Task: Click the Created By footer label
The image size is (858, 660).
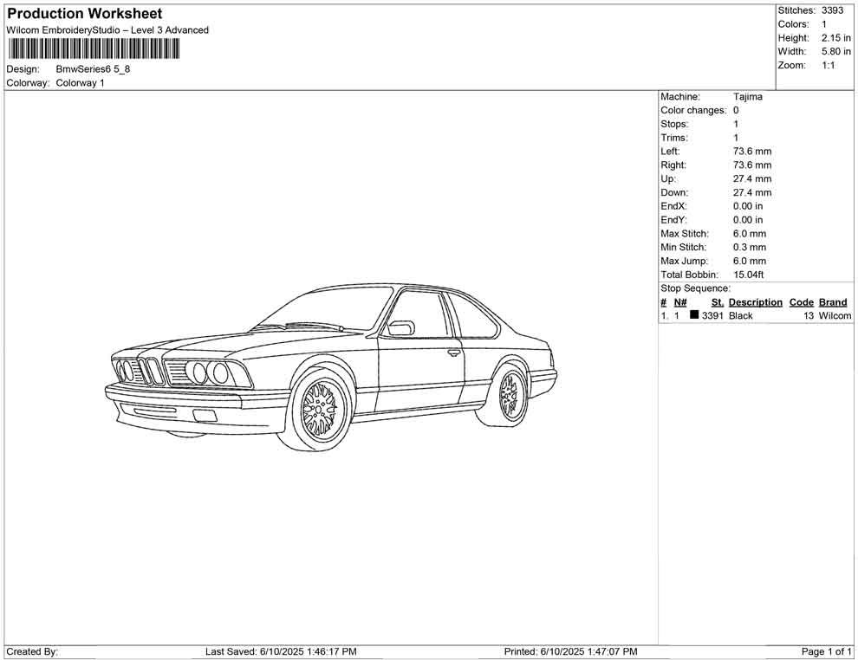Action: [x=32, y=652]
